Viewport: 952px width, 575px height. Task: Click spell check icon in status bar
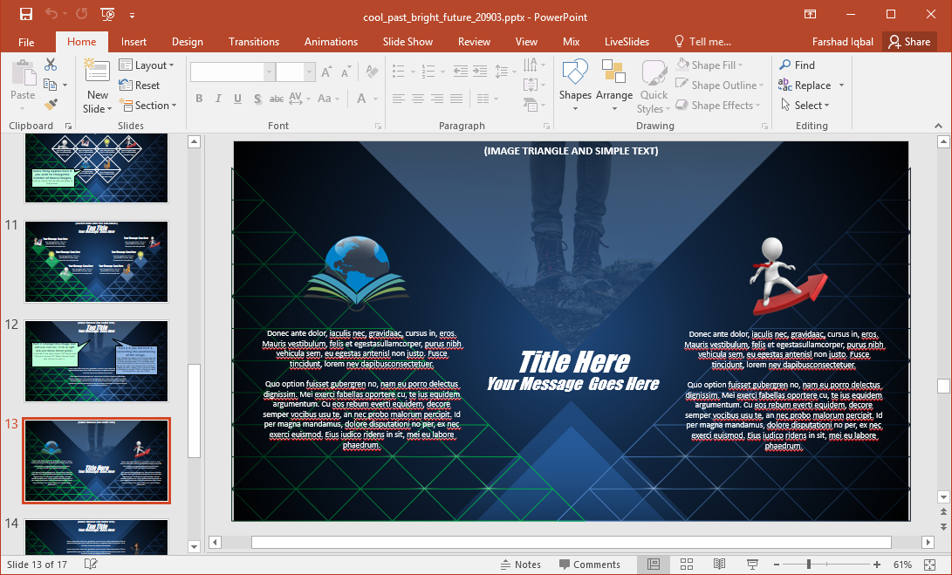point(91,564)
